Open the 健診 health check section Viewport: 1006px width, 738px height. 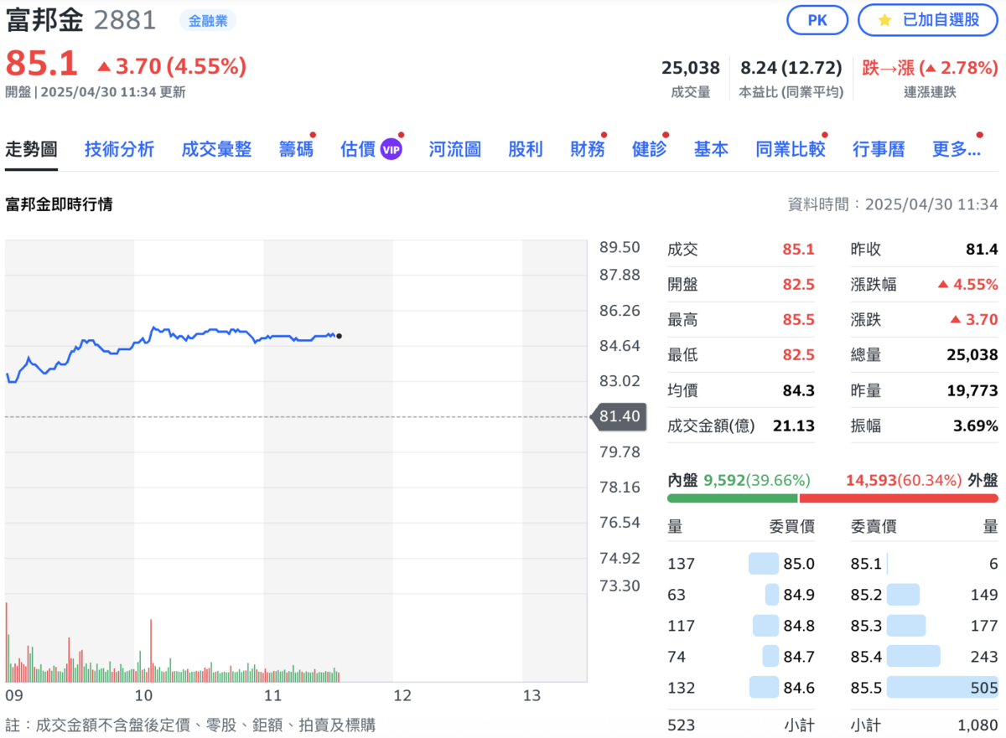[x=647, y=148]
